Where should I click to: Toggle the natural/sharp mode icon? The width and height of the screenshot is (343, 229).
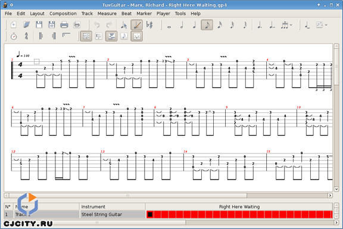pyautogui.click(x=149, y=25)
